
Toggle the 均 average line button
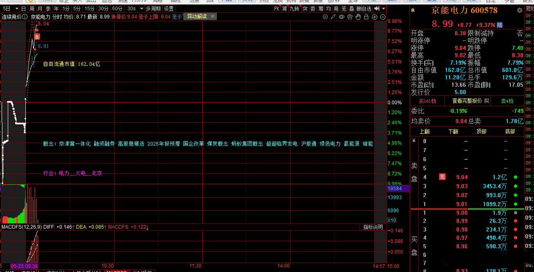pyautogui.click(x=329, y=9)
